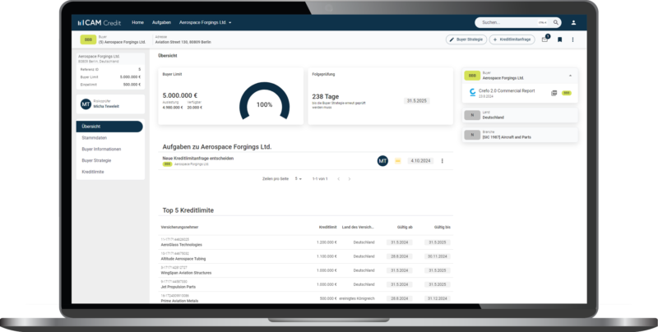Open rows per page dropdown
The width and height of the screenshot is (658, 332).
point(298,179)
